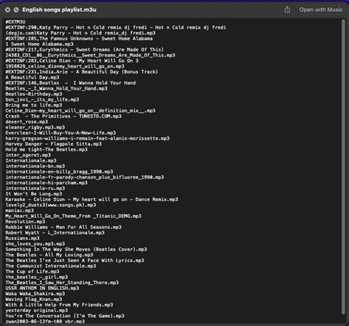Viewport: 349px width, 326px height.
Task: Click the 'Eurythmics - Sweet Dreams' EXTINF line
Action: pos(85,49)
